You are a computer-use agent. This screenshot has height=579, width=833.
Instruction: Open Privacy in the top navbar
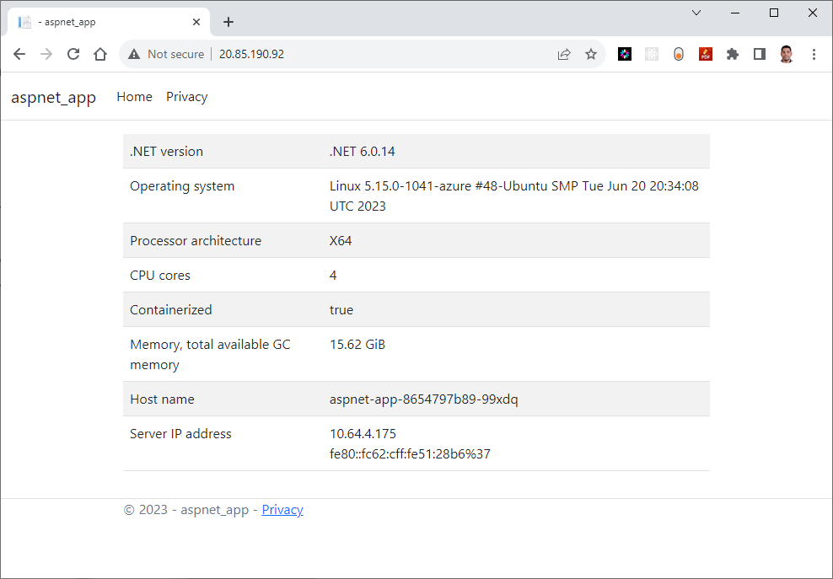(187, 97)
